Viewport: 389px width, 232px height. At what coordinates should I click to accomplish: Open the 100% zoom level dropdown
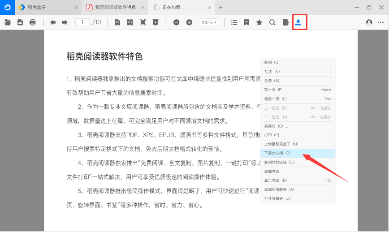pyautogui.click(x=208, y=22)
